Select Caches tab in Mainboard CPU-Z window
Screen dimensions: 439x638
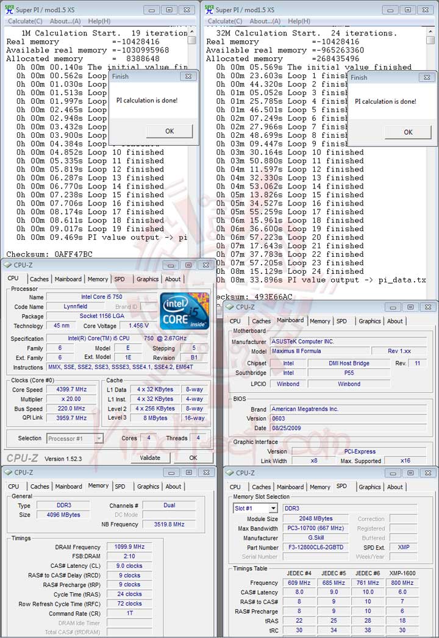[x=261, y=321]
